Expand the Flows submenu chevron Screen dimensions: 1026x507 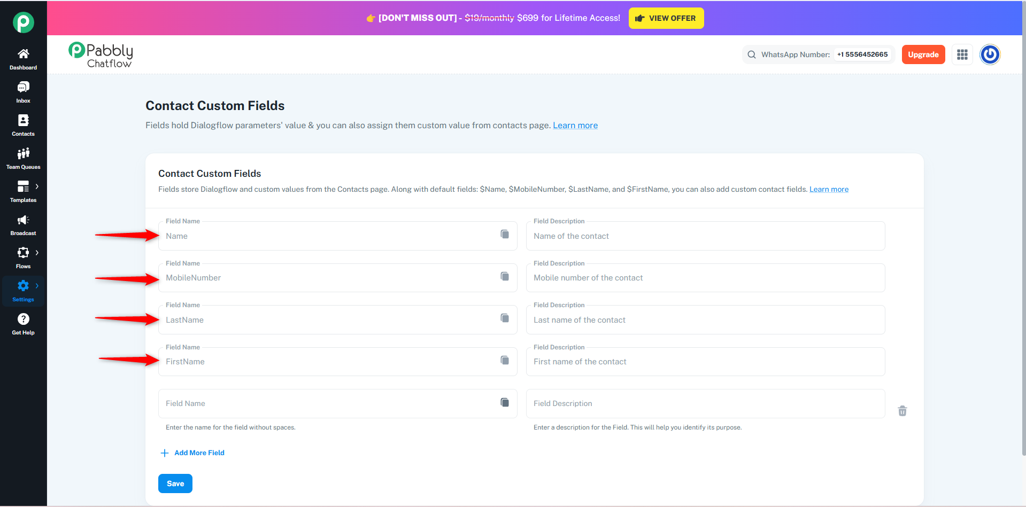tap(37, 253)
